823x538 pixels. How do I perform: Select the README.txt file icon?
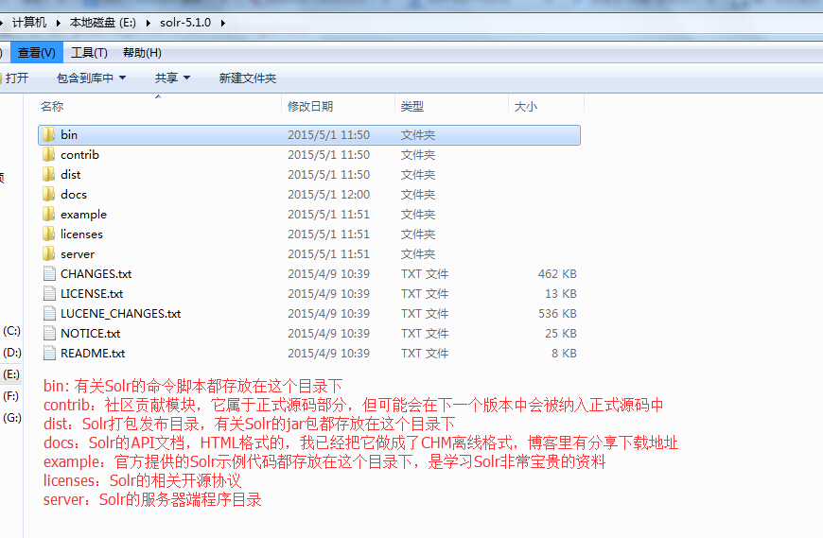[x=49, y=354]
